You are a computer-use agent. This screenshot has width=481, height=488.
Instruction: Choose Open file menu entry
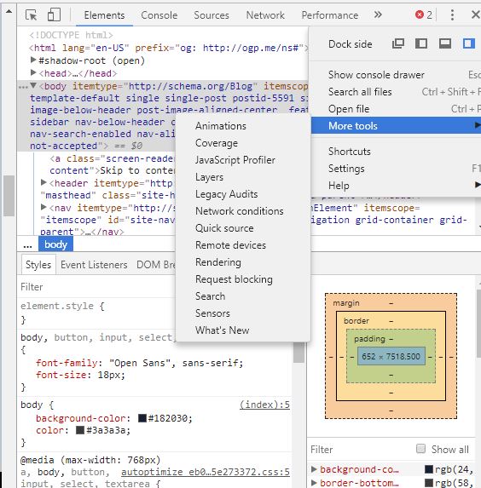(x=396, y=109)
